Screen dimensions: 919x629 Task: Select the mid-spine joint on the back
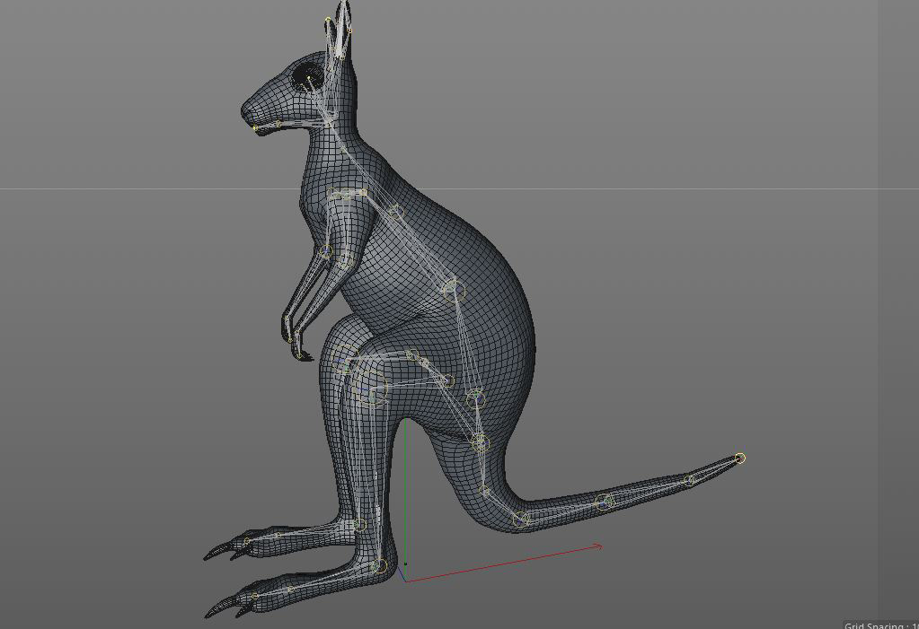[x=453, y=289]
